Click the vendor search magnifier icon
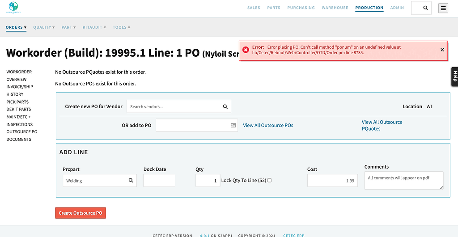 click(225, 107)
